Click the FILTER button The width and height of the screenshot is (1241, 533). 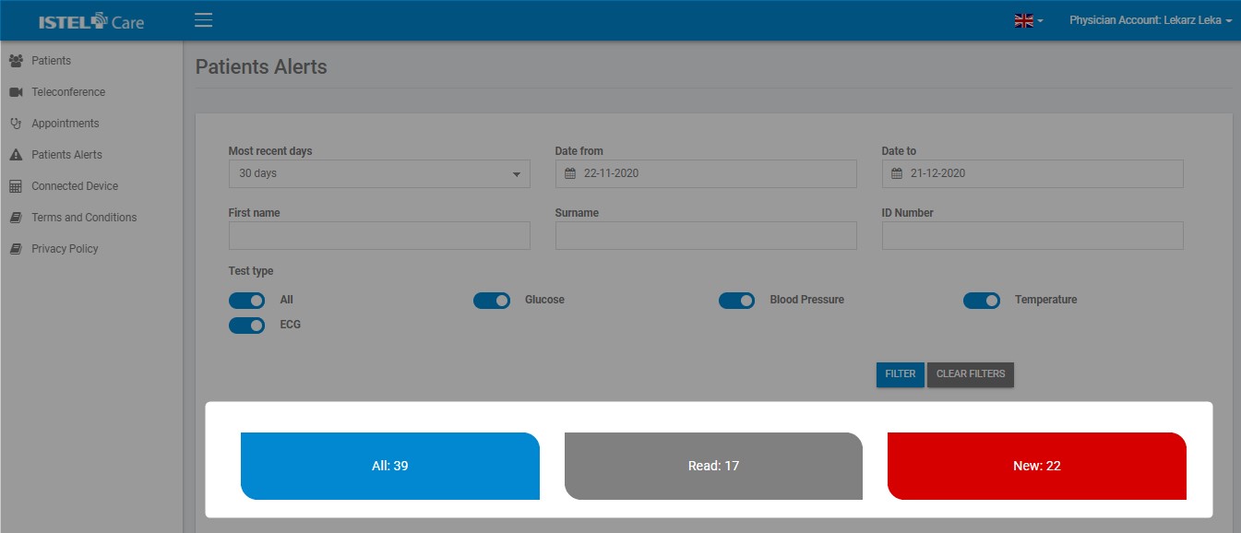click(x=901, y=374)
